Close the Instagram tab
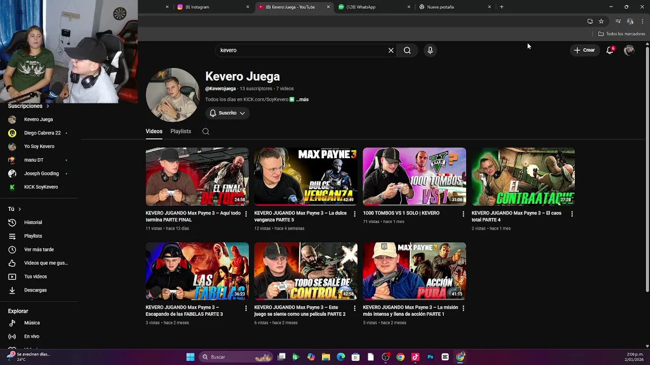 [248, 7]
